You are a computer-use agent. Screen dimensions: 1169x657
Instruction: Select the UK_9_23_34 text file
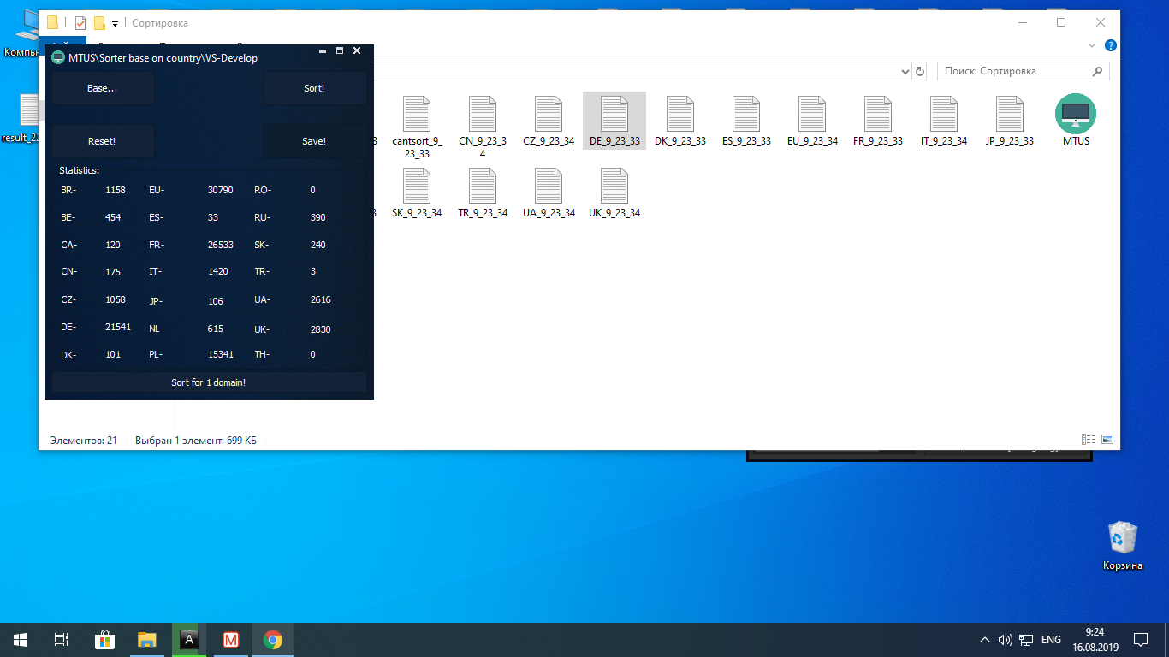click(x=614, y=192)
